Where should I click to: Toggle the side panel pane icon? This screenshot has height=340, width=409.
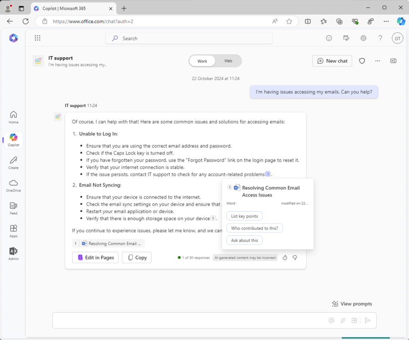tap(393, 61)
